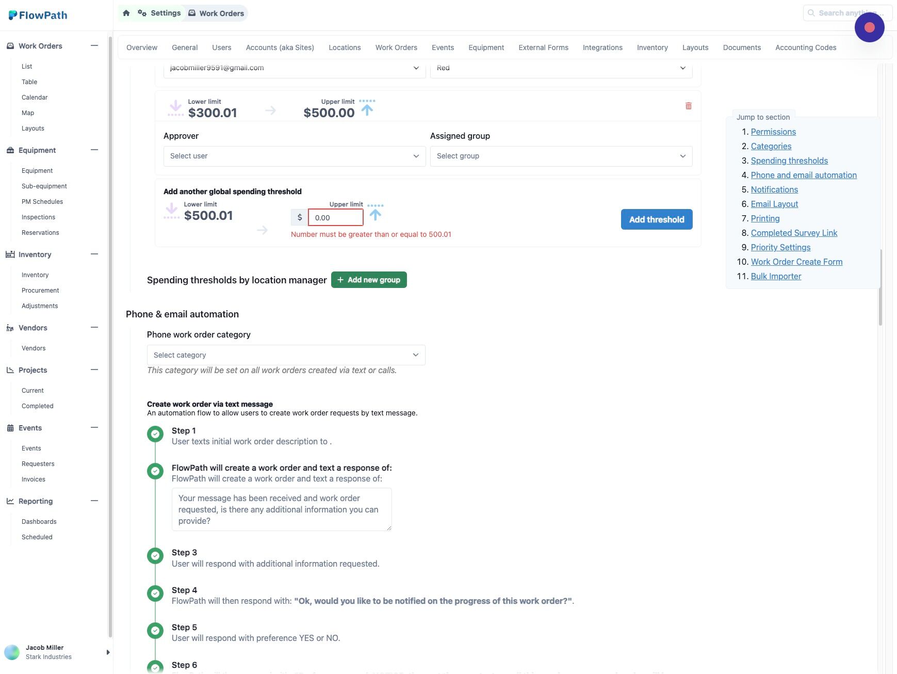Open Dashboards in sidebar
The height and width of the screenshot is (674, 897).
39,522
